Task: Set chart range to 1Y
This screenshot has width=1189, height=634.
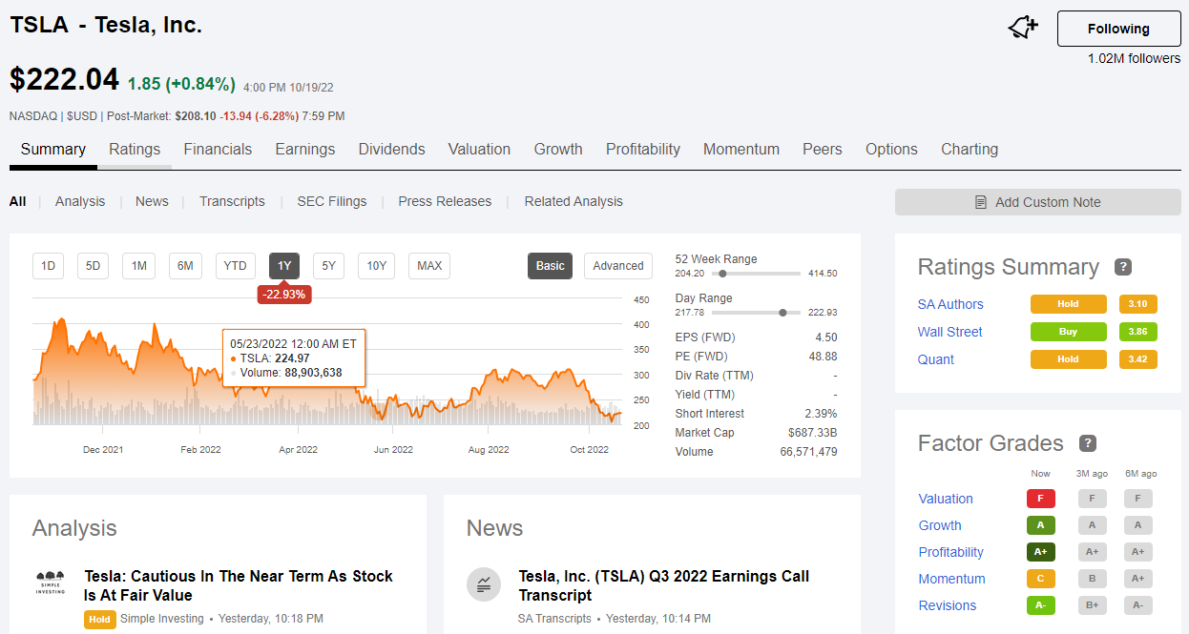Action: [284, 266]
